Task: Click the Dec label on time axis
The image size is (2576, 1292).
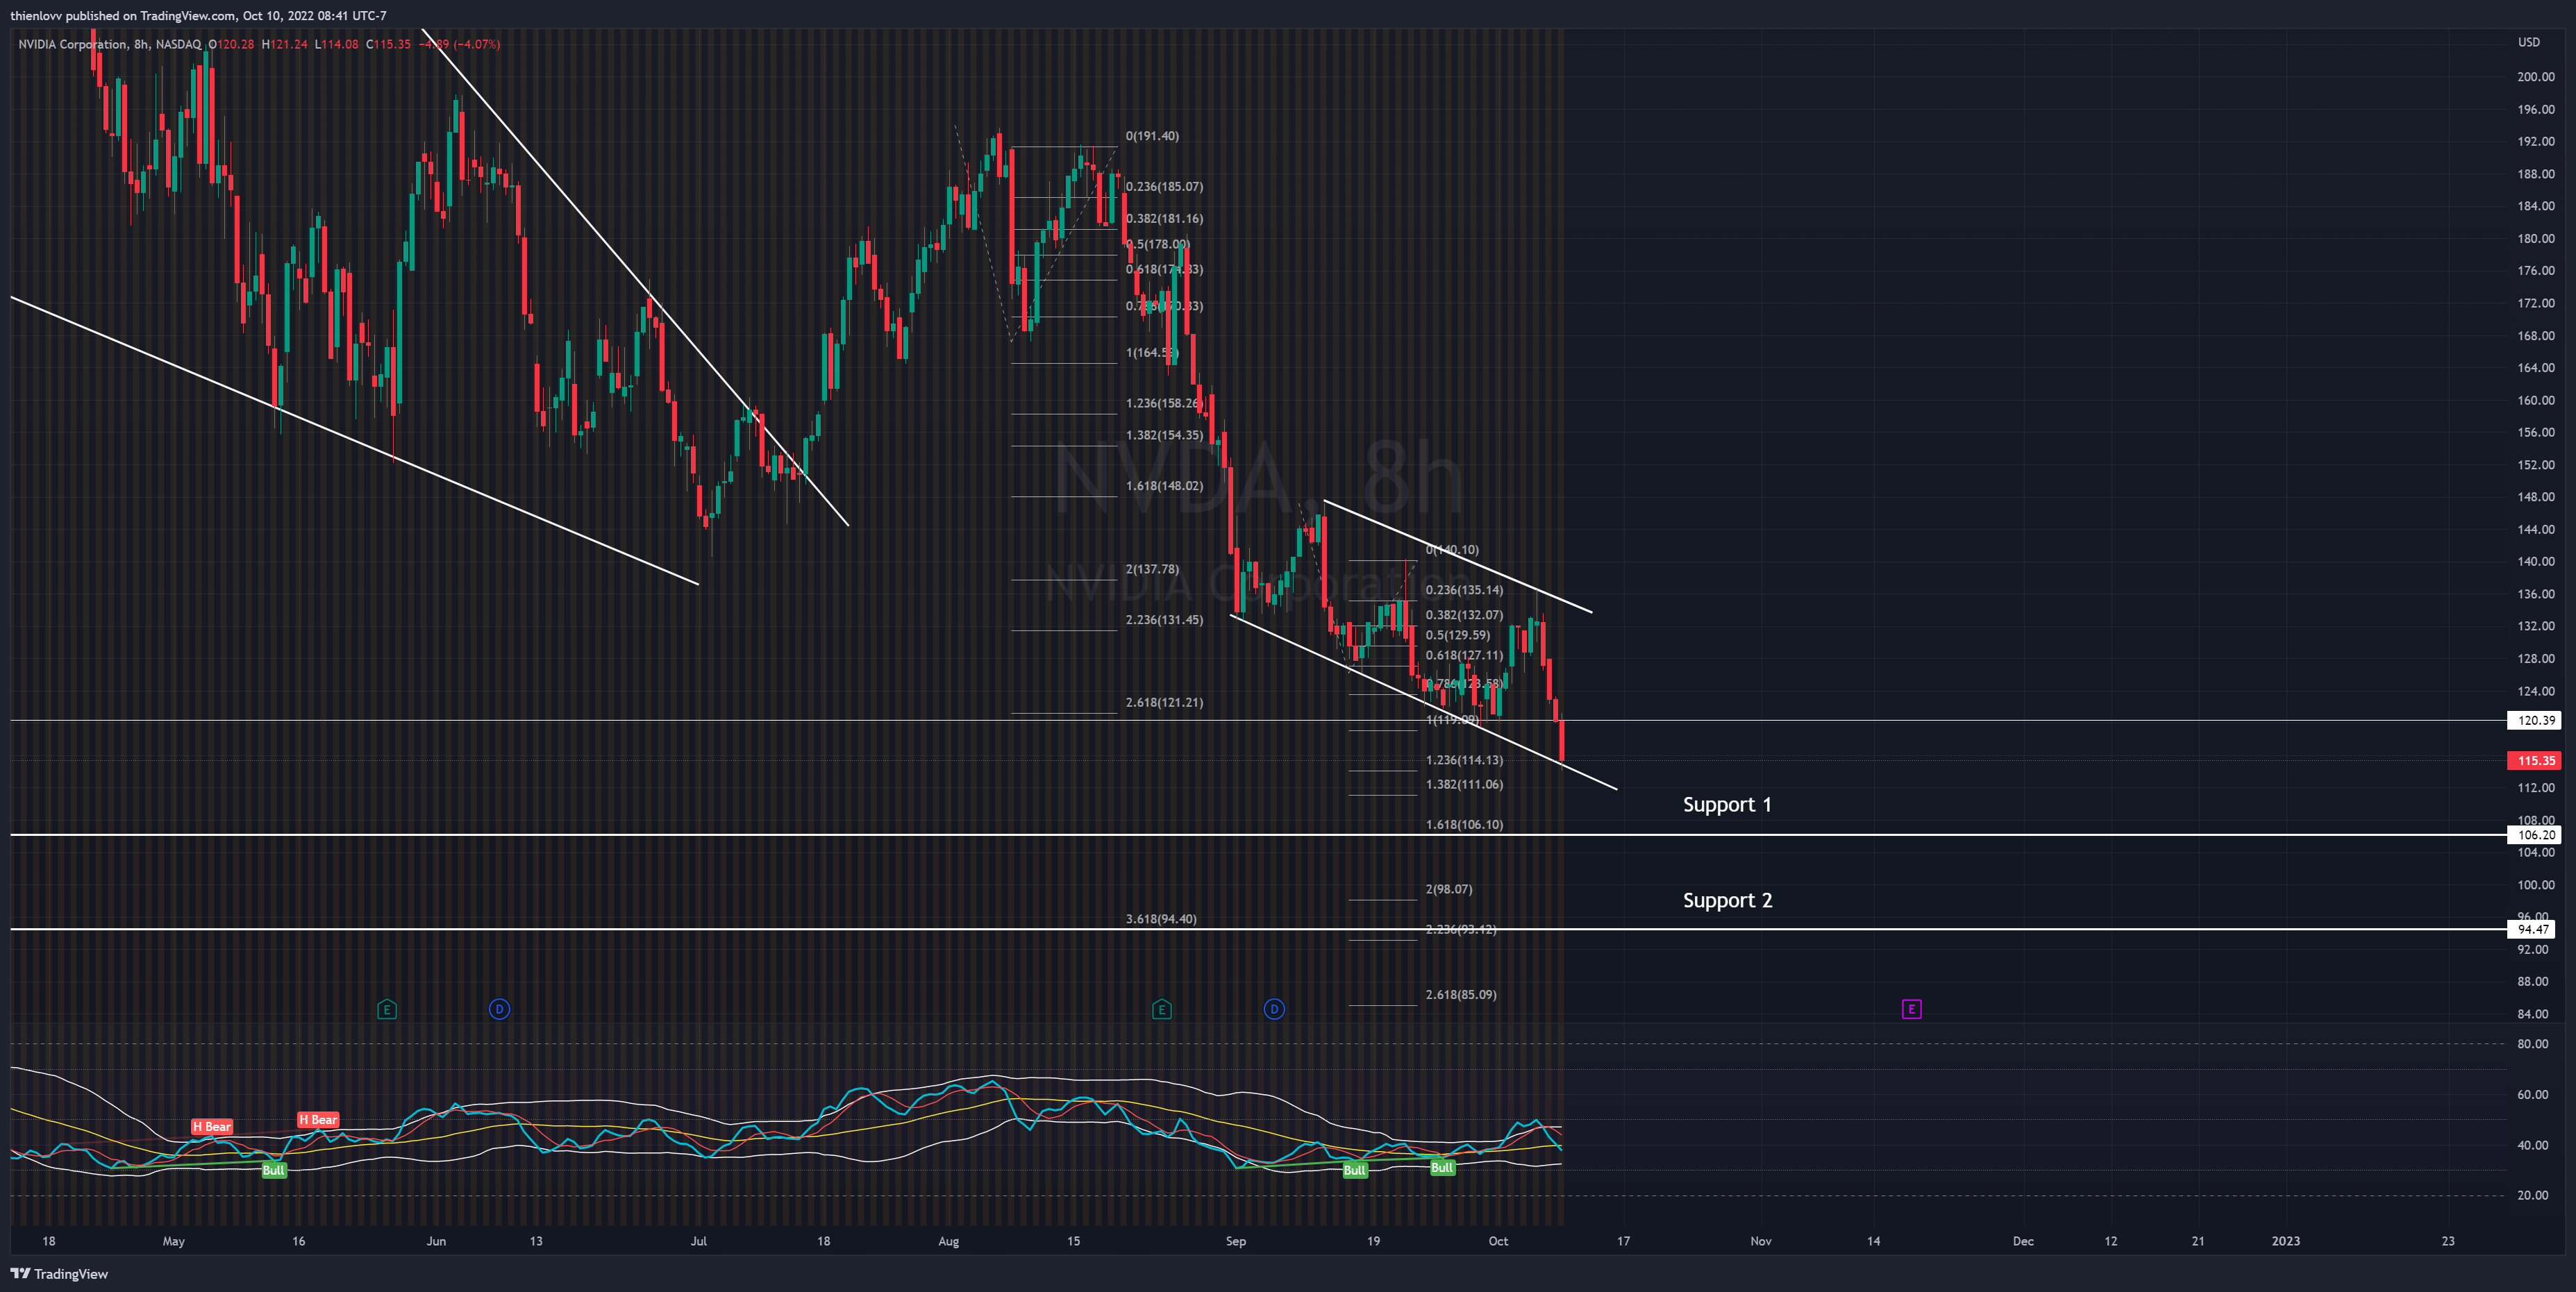Action: pos(2023,1241)
